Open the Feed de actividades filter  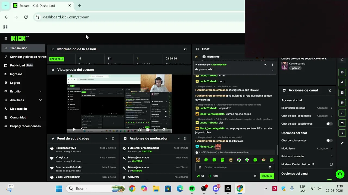(x=106, y=138)
